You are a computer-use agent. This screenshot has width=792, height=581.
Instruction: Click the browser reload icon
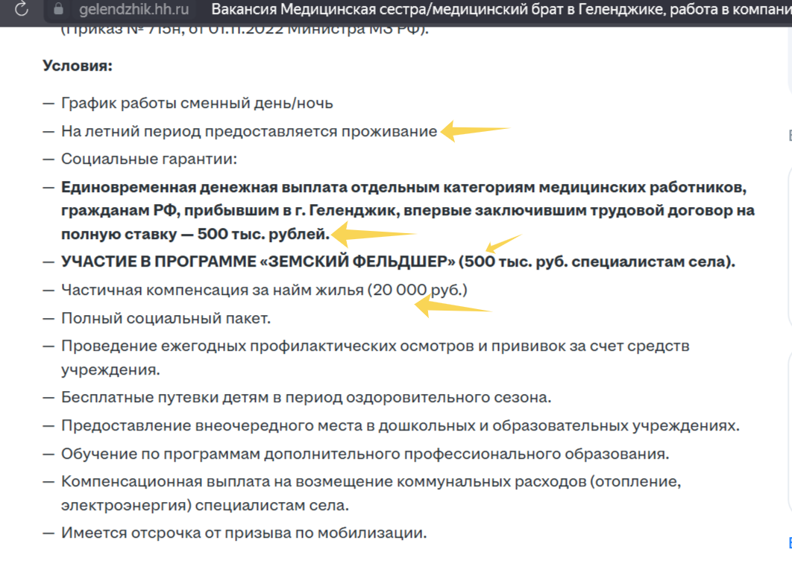point(21,9)
